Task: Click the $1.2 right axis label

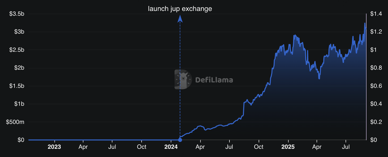Action: click(376, 32)
